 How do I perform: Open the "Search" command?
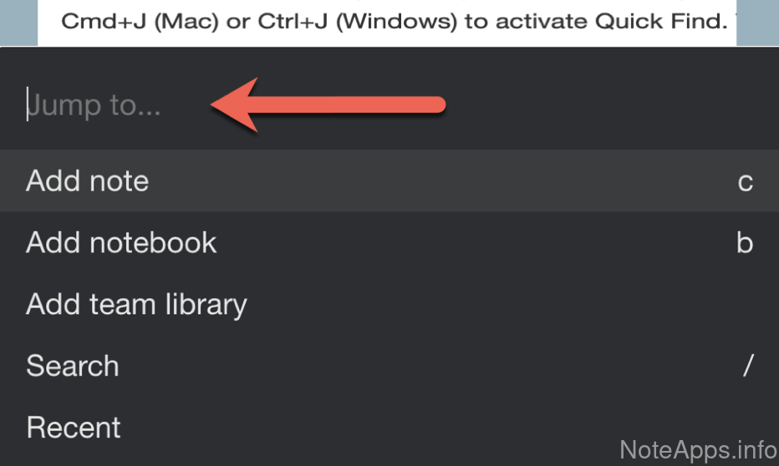tap(73, 366)
